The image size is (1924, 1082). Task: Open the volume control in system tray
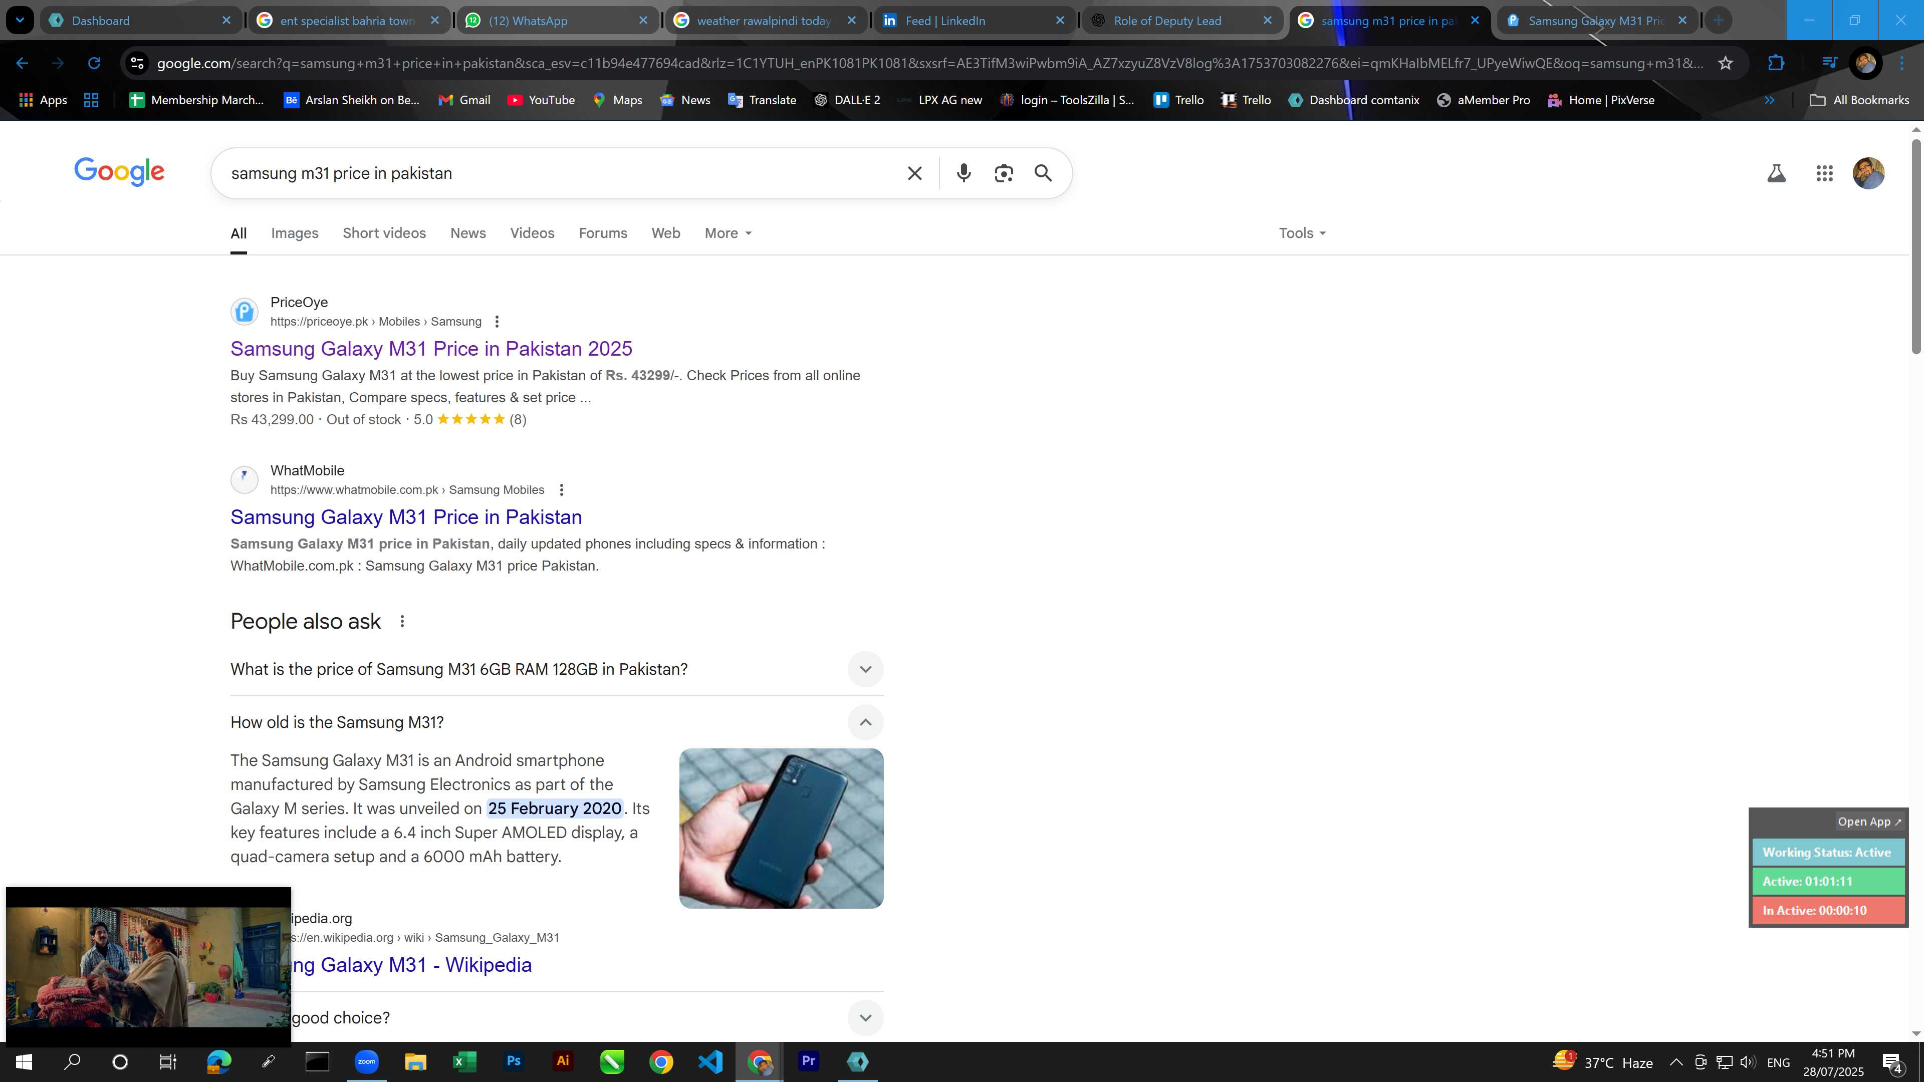coord(1748,1062)
